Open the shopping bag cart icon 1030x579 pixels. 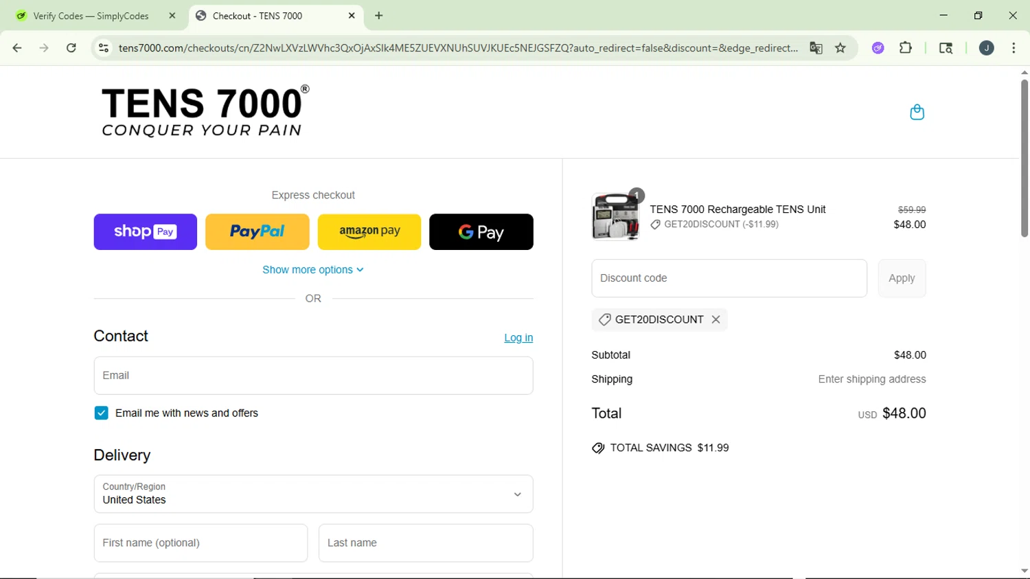coord(917,112)
